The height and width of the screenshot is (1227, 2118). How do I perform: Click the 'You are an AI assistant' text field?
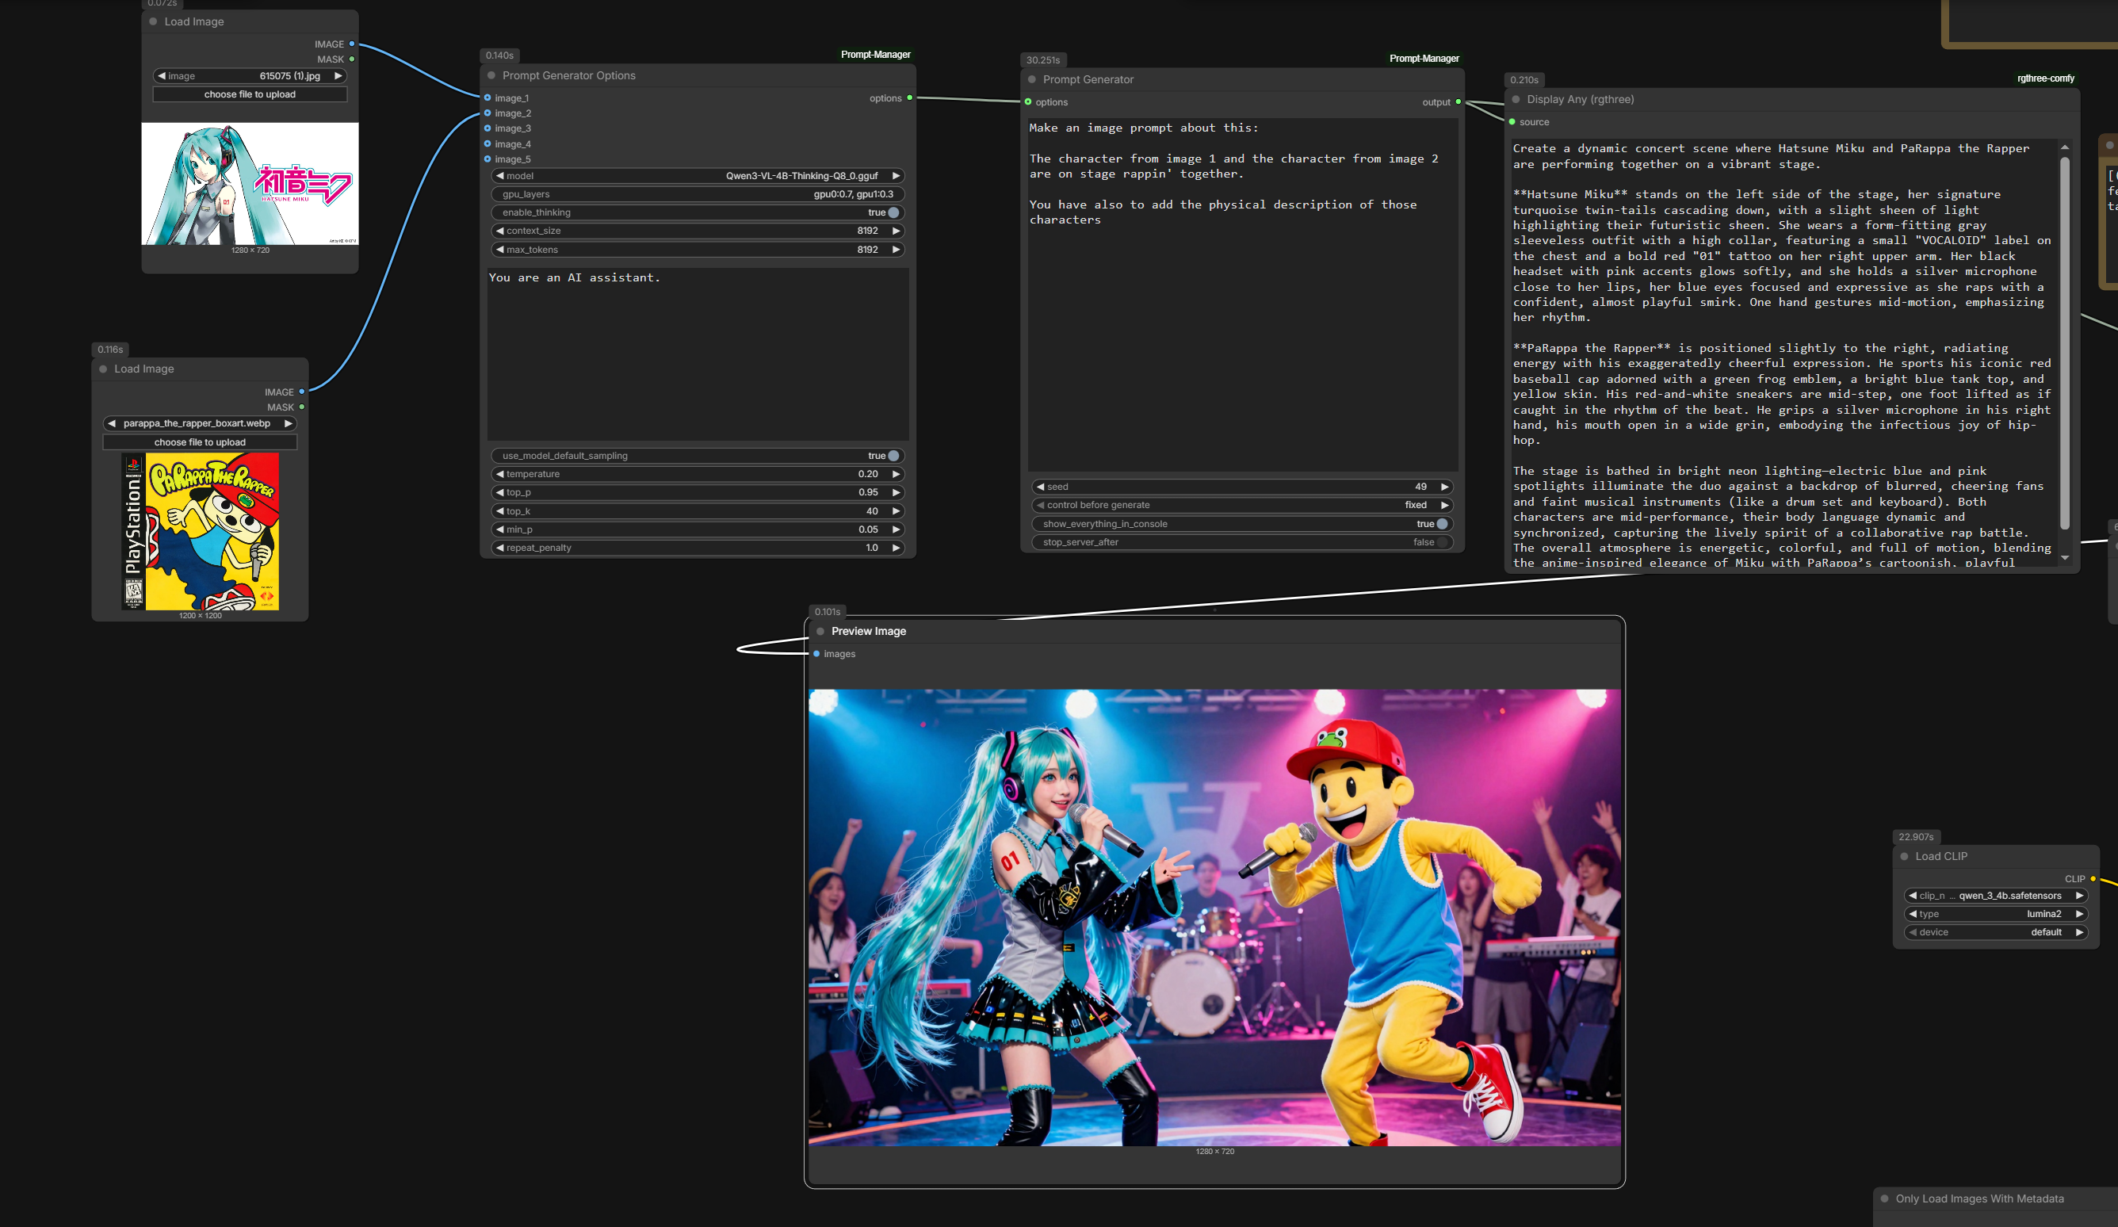pos(698,353)
